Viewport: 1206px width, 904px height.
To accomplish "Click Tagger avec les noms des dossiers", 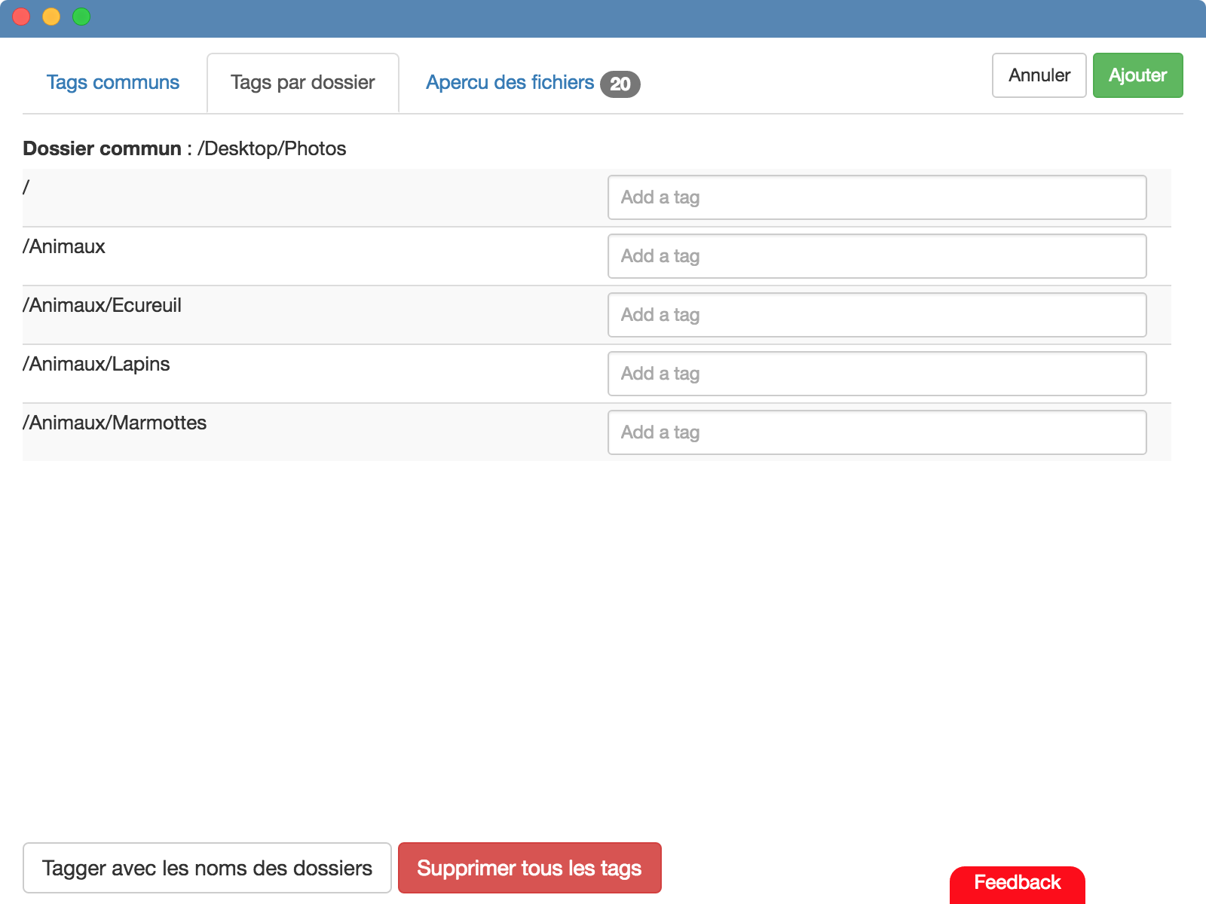I will click(207, 868).
